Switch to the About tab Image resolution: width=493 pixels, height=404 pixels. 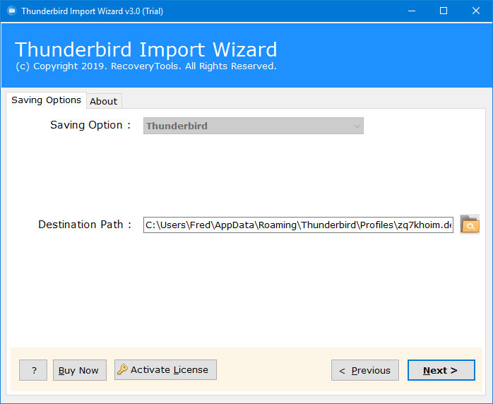[103, 101]
